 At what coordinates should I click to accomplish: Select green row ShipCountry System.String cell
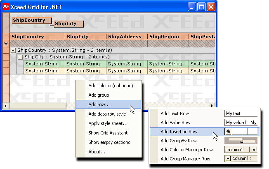tap(44, 64)
